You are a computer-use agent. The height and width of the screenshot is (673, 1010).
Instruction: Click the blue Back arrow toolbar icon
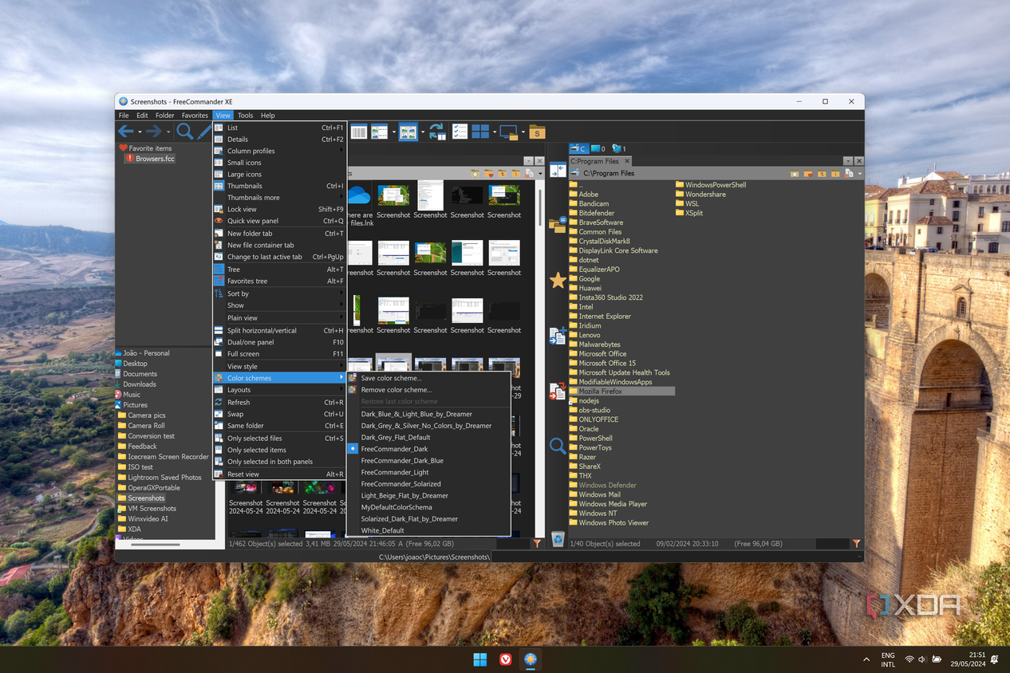click(x=126, y=132)
